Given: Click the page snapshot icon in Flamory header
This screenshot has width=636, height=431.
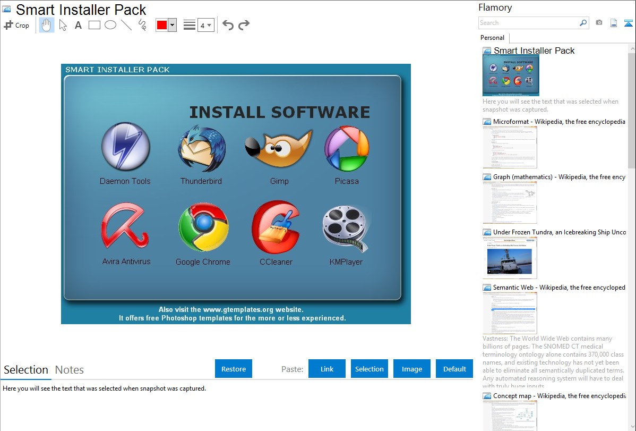Looking at the screenshot, I should (x=614, y=23).
